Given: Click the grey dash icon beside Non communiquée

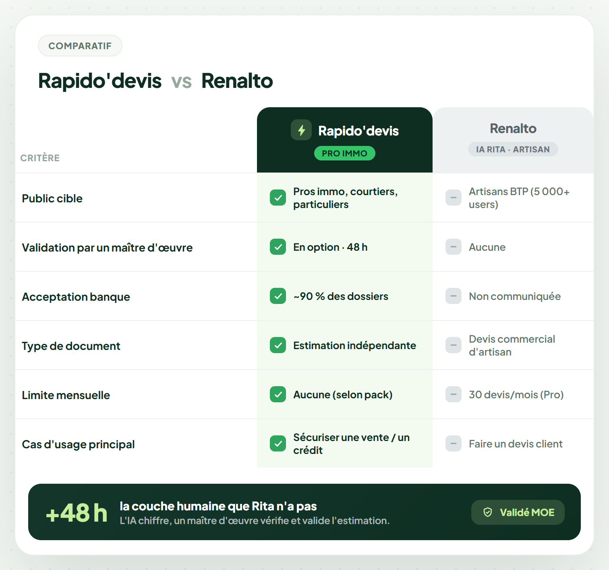Looking at the screenshot, I should coord(454,296).
